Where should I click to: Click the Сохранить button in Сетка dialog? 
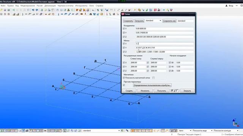coord(128,21)
